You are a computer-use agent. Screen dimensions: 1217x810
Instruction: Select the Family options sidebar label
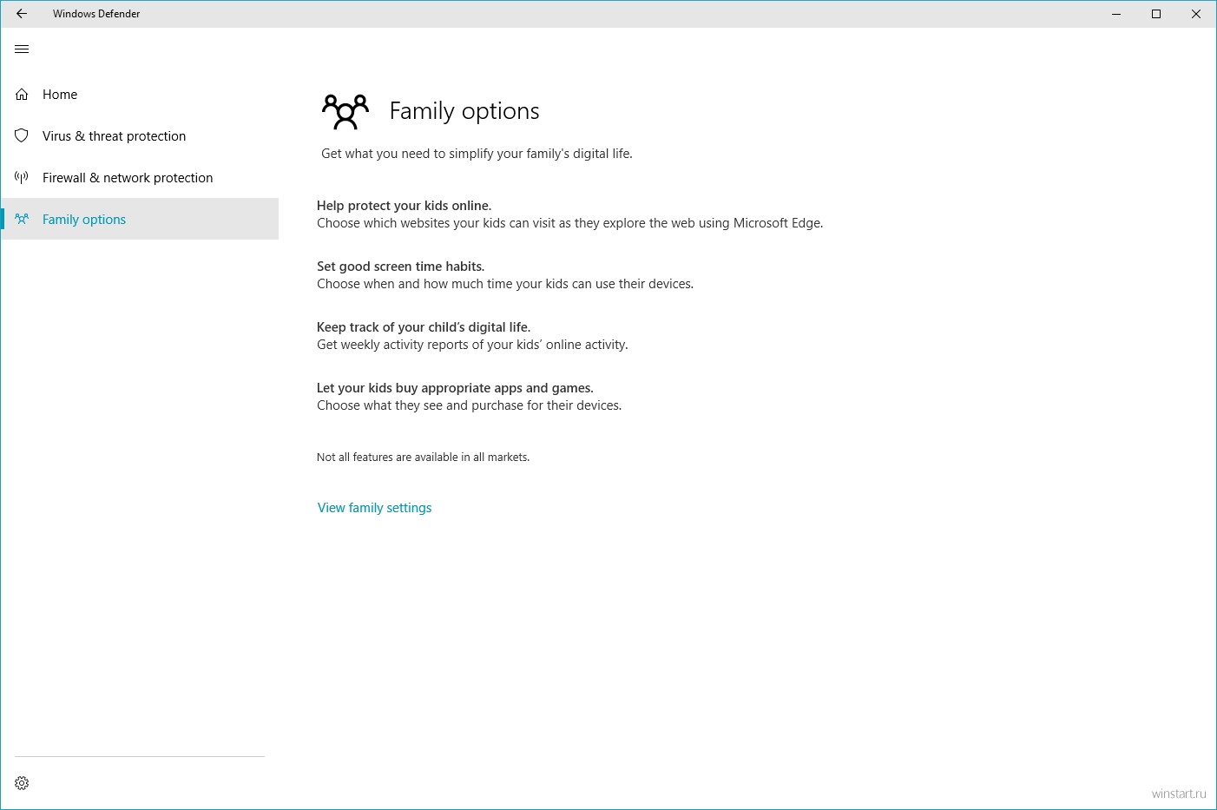coord(84,220)
